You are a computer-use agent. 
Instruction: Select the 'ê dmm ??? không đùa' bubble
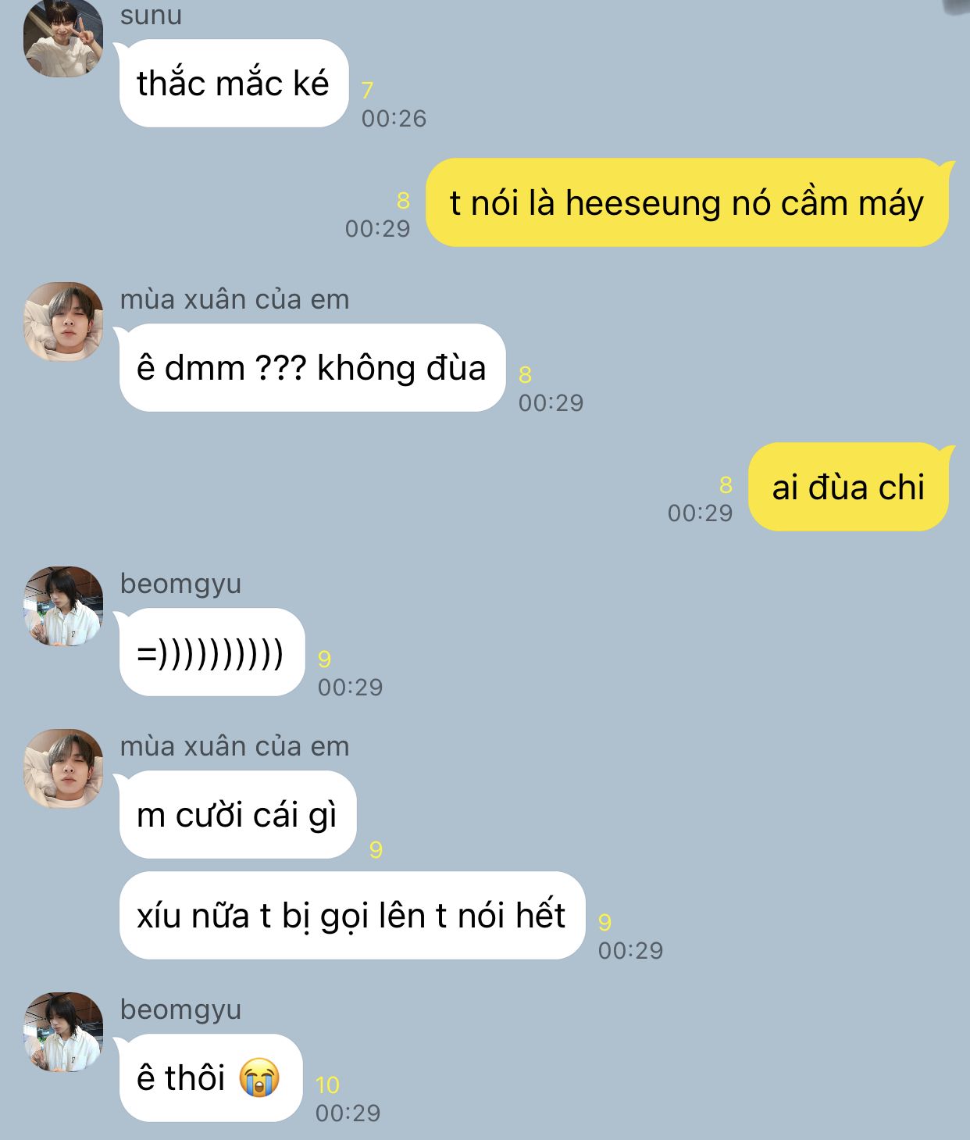pyautogui.click(x=312, y=367)
